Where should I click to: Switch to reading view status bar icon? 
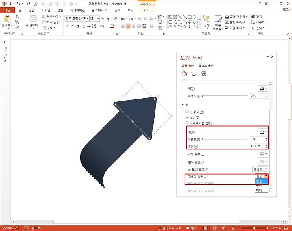[x=223, y=228]
